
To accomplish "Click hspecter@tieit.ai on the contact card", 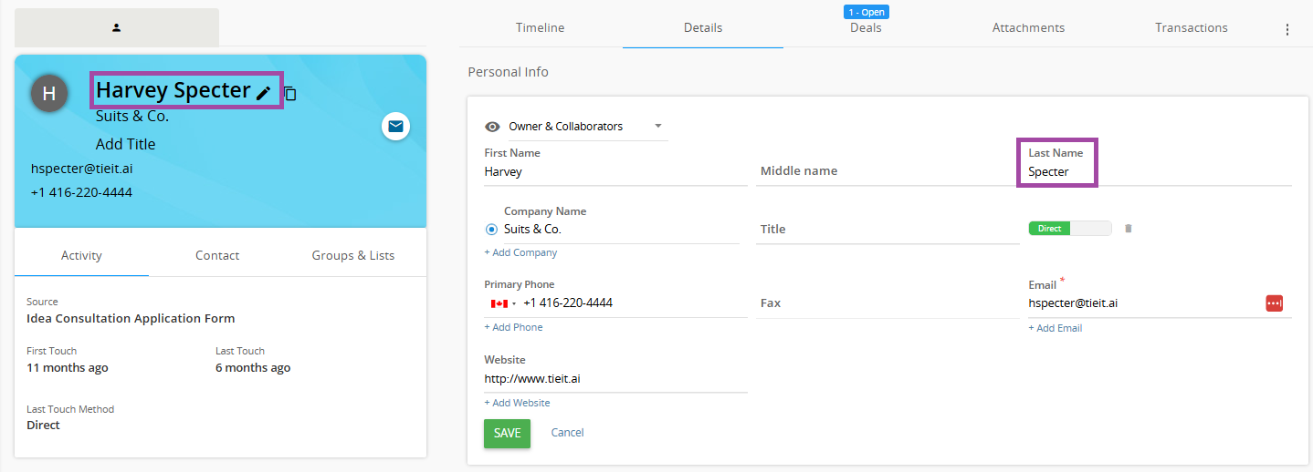I will click(x=82, y=169).
